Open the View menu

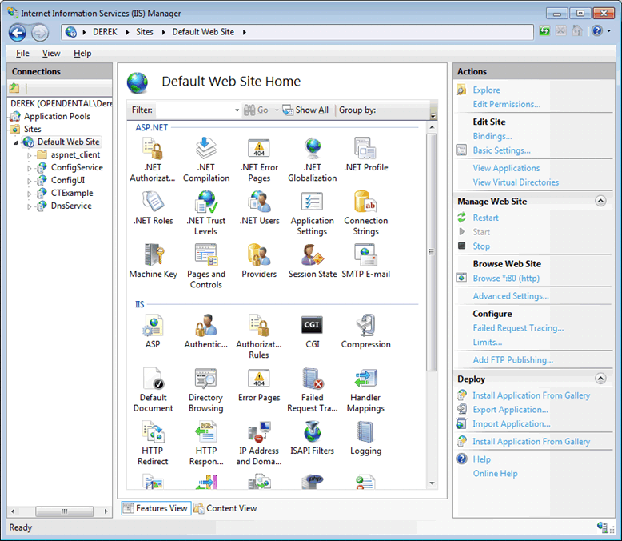click(x=51, y=54)
